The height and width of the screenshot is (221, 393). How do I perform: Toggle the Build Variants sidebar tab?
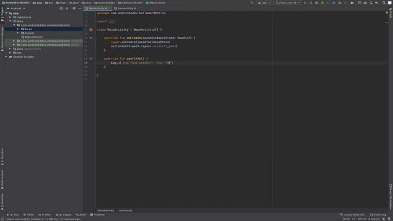click(x=2, y=179)
